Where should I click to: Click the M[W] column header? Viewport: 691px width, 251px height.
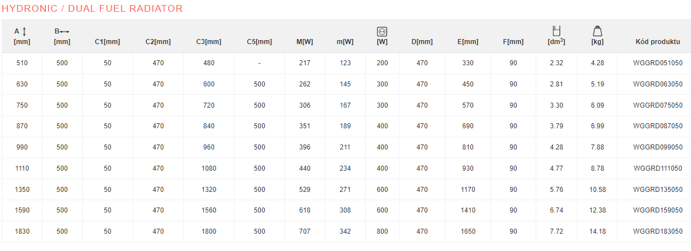[304, 42]
